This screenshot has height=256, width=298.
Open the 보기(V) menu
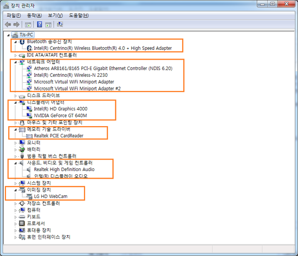tap(55, 16)
